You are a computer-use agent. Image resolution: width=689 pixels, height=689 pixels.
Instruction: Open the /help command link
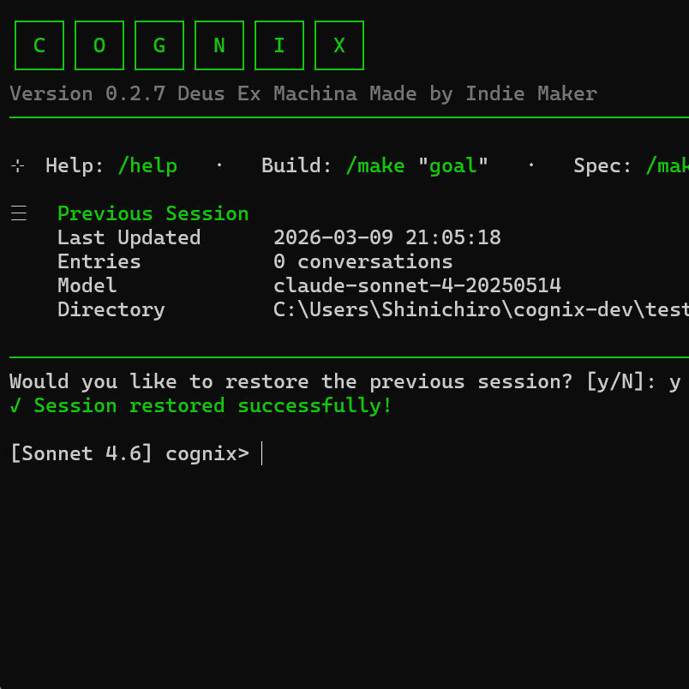147,165
